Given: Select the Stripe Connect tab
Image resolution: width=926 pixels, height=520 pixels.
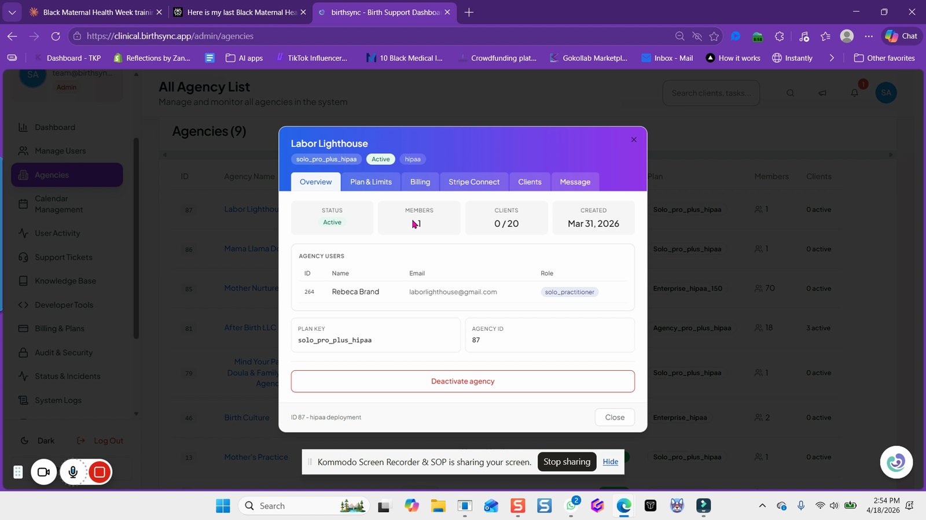Looking at the screenshot, I should (474, 182).
